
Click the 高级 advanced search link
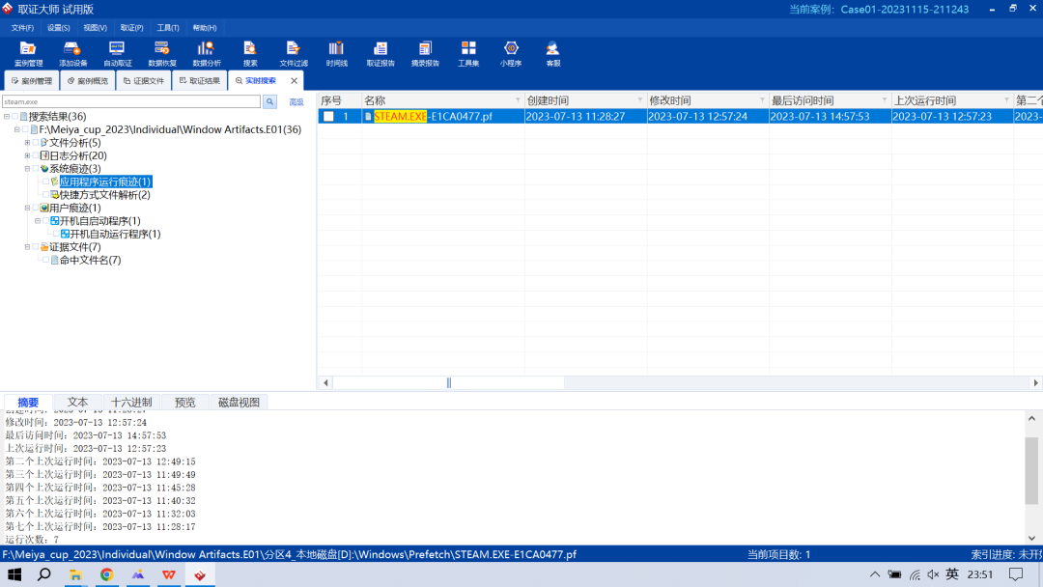tap(296, 101)
